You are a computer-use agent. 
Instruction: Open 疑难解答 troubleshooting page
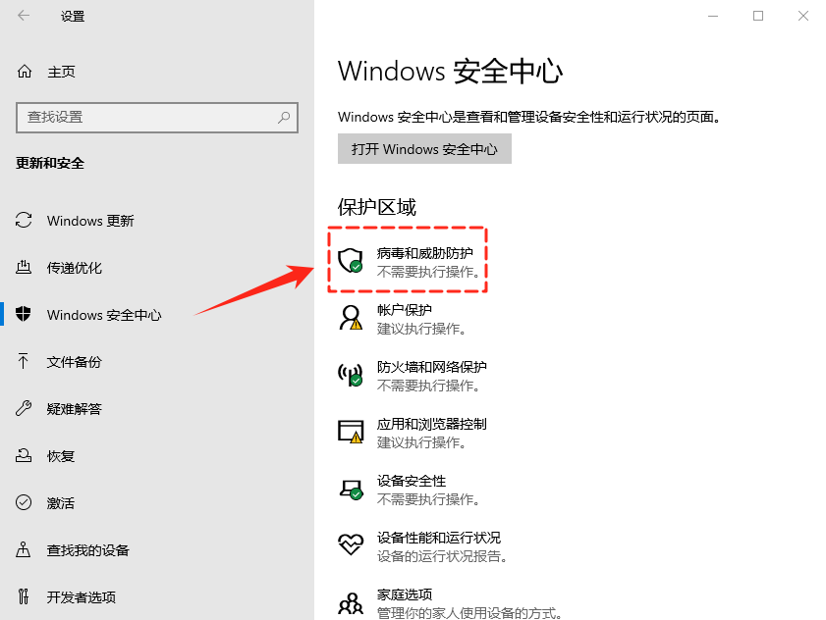(75, 409)
